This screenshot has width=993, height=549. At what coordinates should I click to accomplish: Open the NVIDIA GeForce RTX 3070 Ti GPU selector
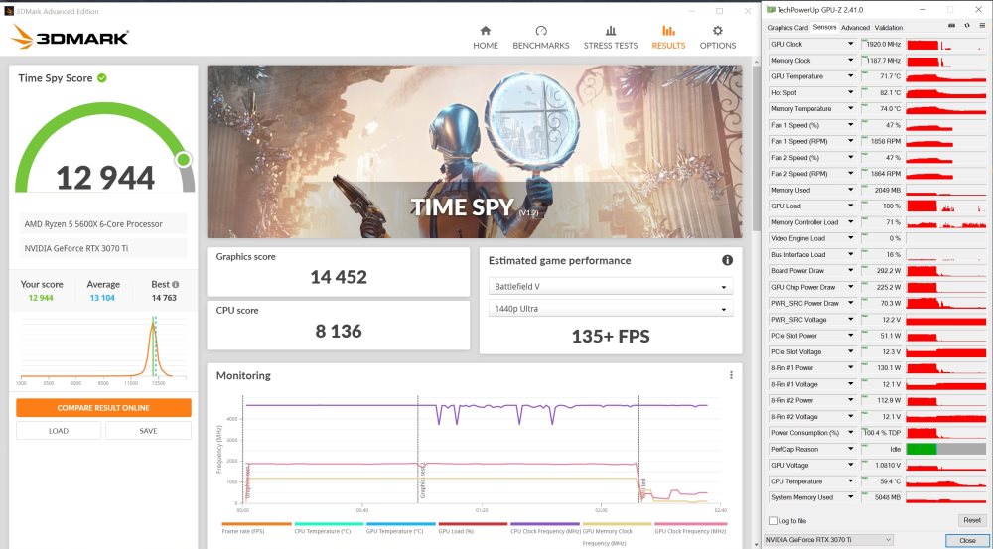829,539
